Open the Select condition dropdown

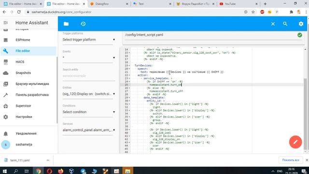tap(89, 112)
